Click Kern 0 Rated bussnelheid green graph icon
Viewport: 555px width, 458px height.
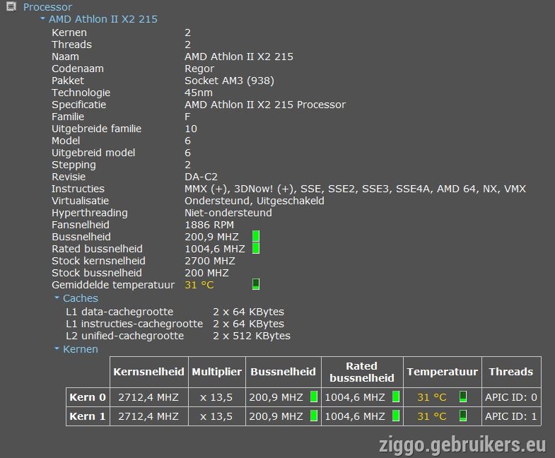point(396,397)
